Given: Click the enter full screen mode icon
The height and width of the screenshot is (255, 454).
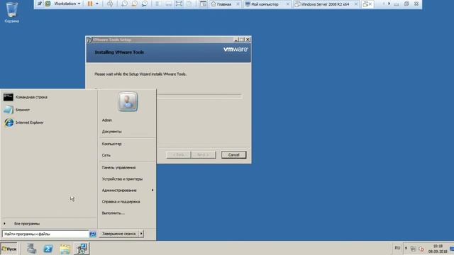Looking at the screenshot, I should point(179,4).
